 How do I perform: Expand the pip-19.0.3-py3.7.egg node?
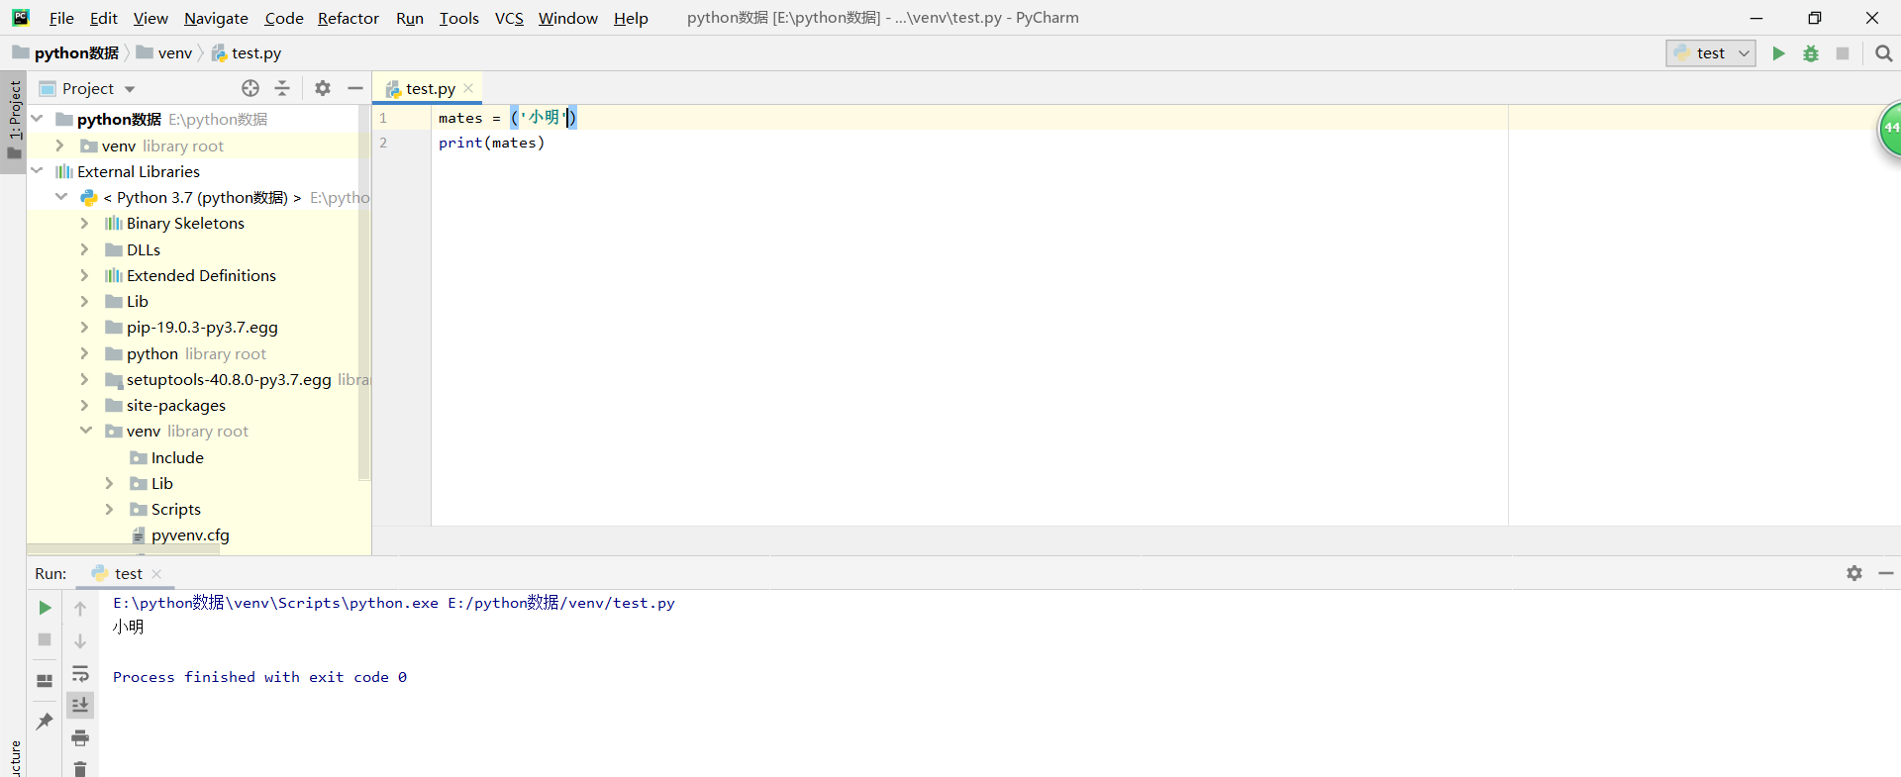coord(85,327)
